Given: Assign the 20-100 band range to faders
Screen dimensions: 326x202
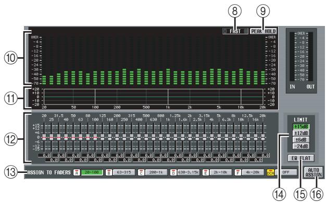Looking at the screenshot, I should [92, 172].
